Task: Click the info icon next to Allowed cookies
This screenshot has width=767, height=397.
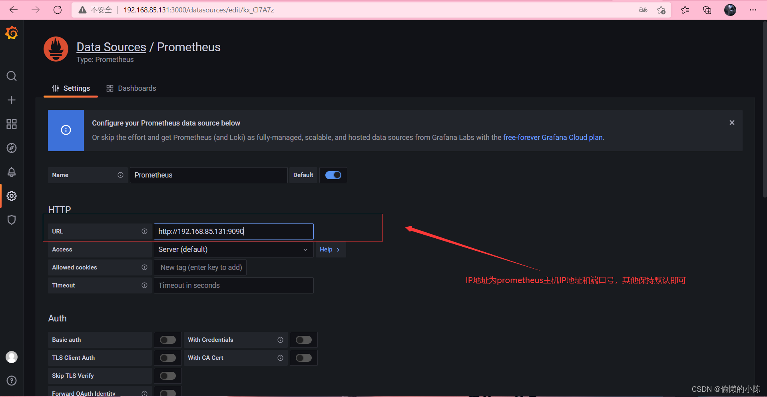Action: pyautogui.click(x=144, y=267)
